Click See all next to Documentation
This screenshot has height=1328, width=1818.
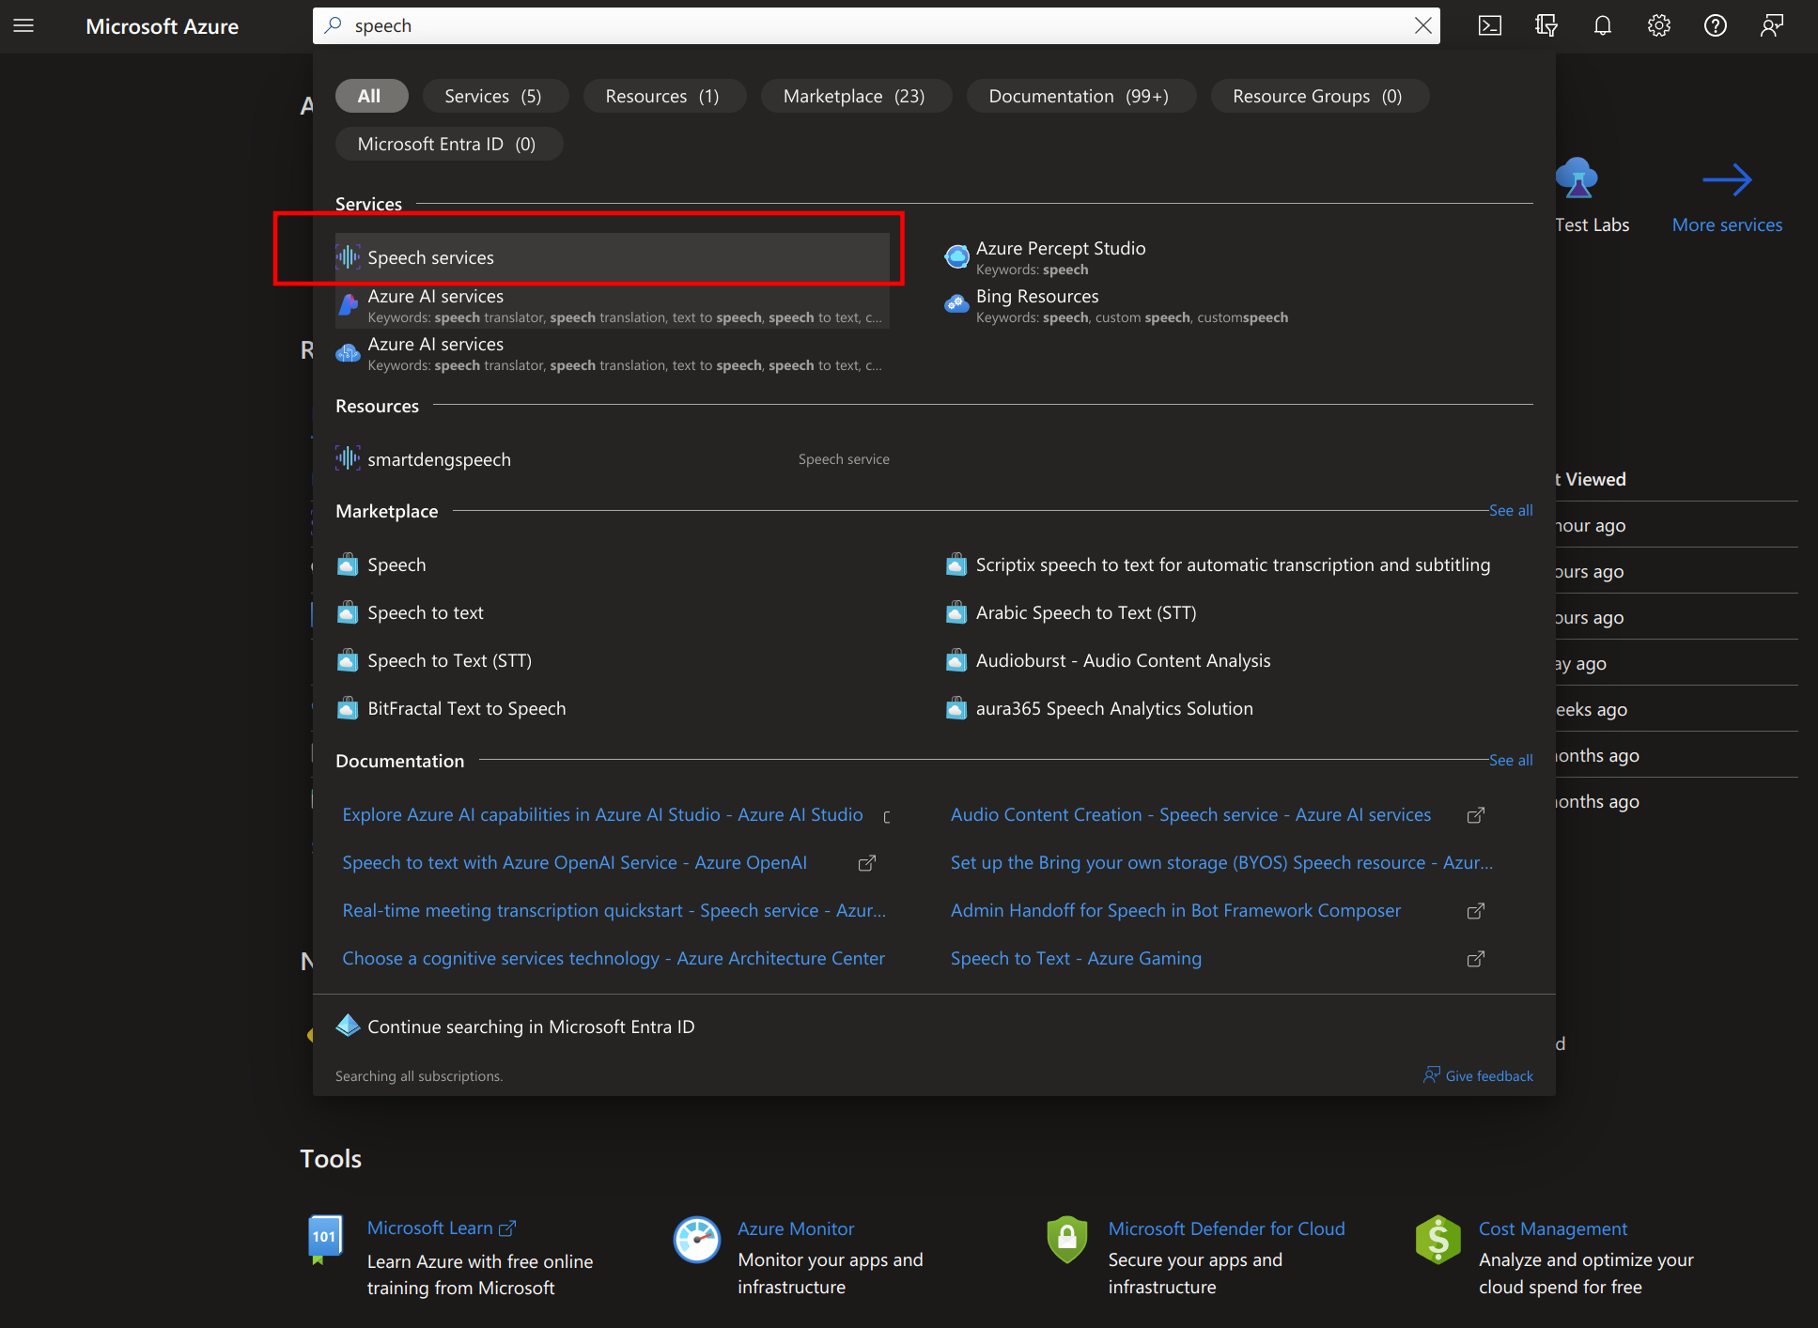click(1511, 760)
